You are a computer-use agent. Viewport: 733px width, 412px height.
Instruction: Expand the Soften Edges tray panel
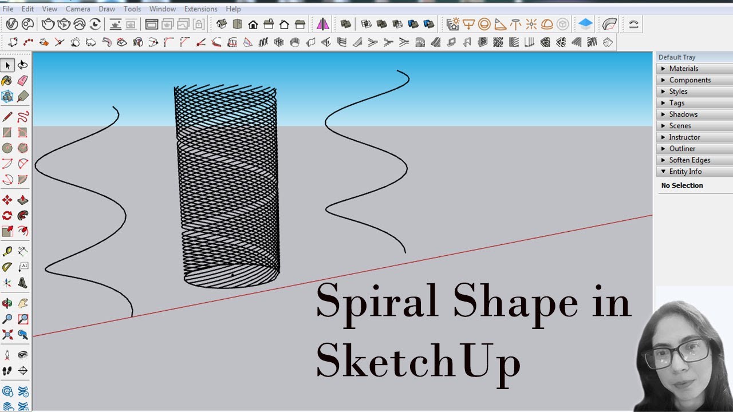[x=694, y=160]
